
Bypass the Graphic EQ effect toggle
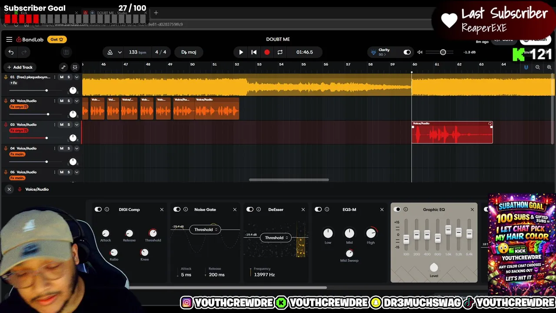point(397,210)
